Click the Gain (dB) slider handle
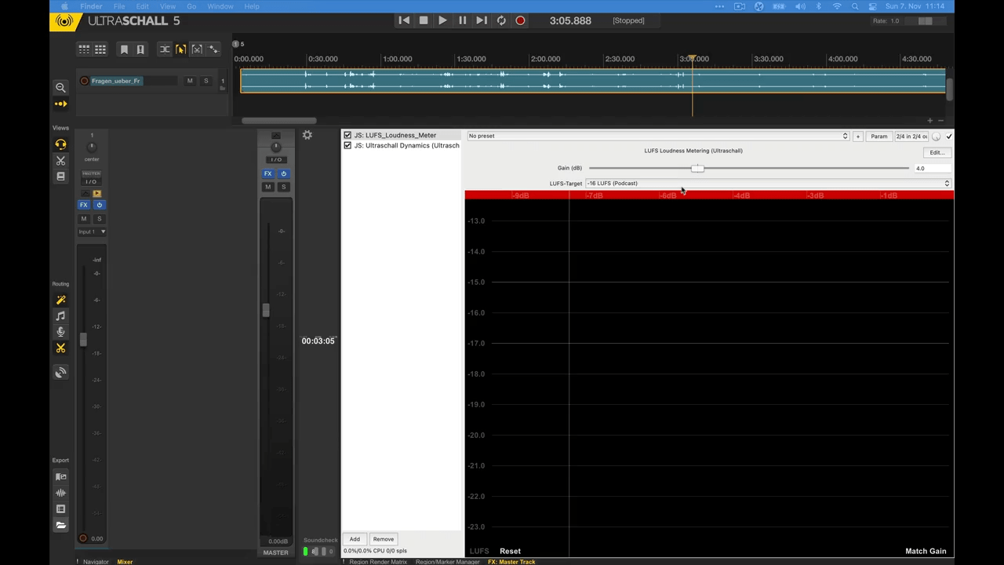The image size is (1004, 565). (697, 168)
